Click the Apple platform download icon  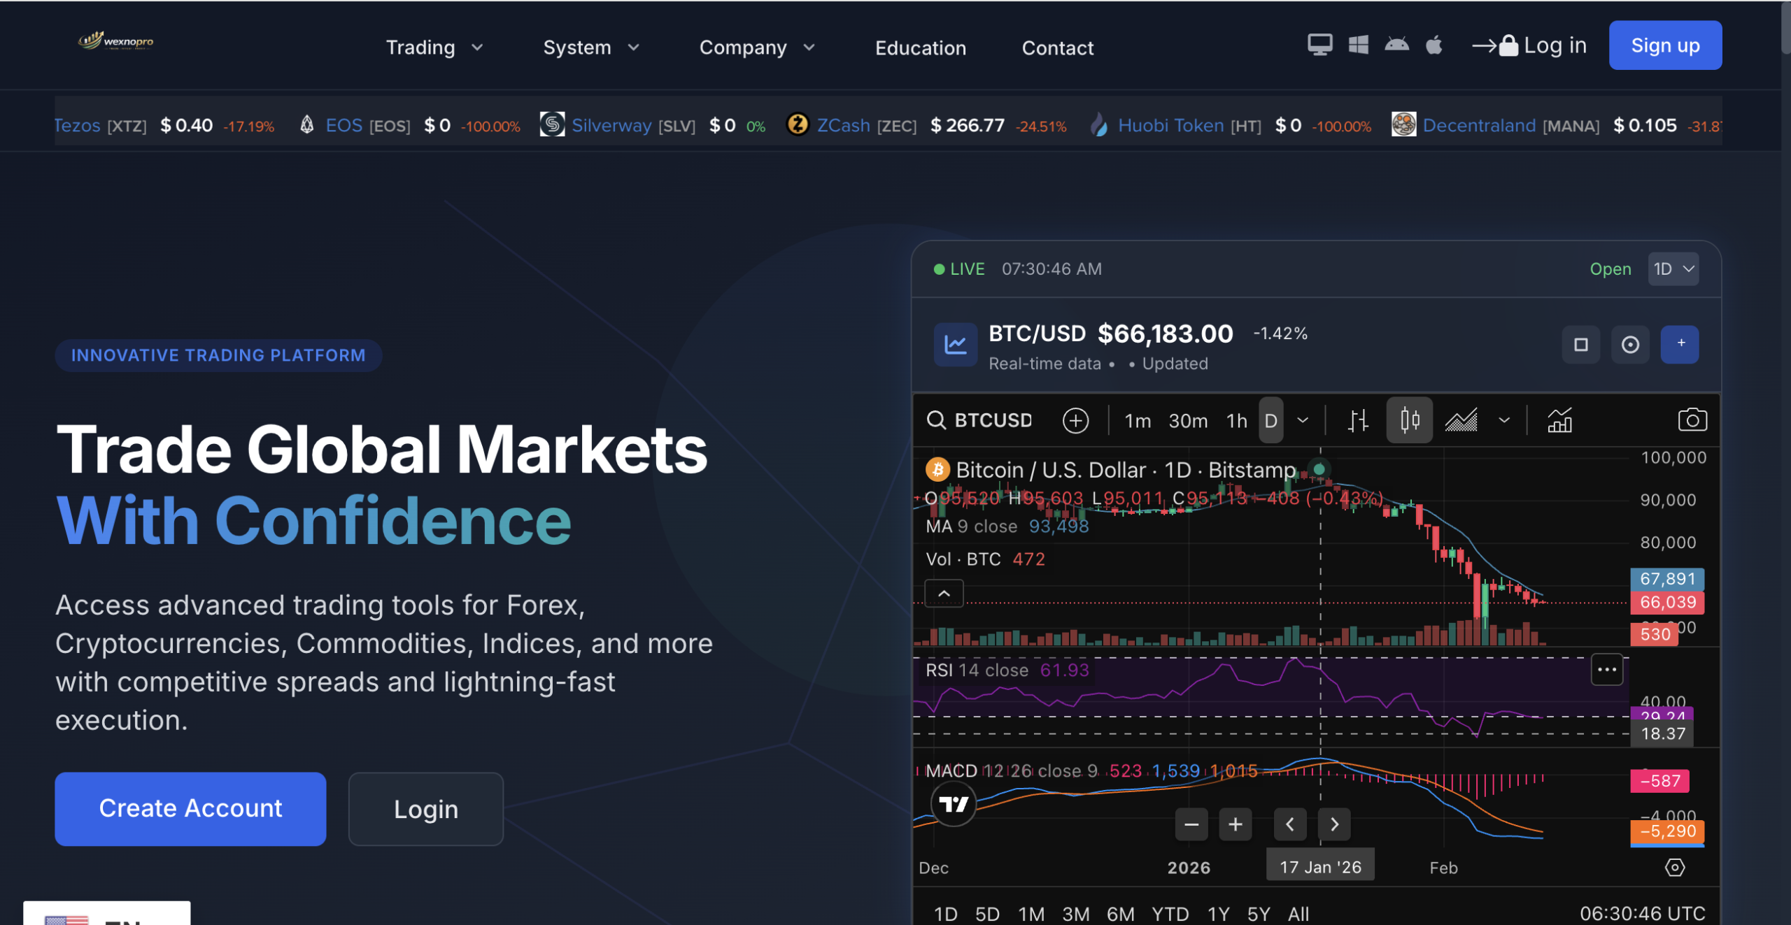pos(1433,45)
